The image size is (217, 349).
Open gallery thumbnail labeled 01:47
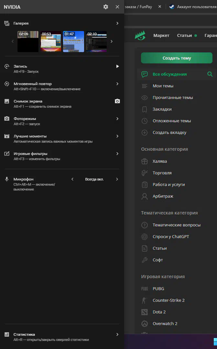point(73,41)
